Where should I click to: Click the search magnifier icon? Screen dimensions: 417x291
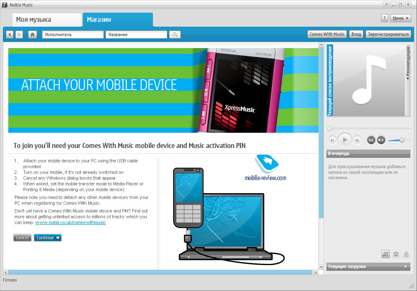(x=175, y=35)
